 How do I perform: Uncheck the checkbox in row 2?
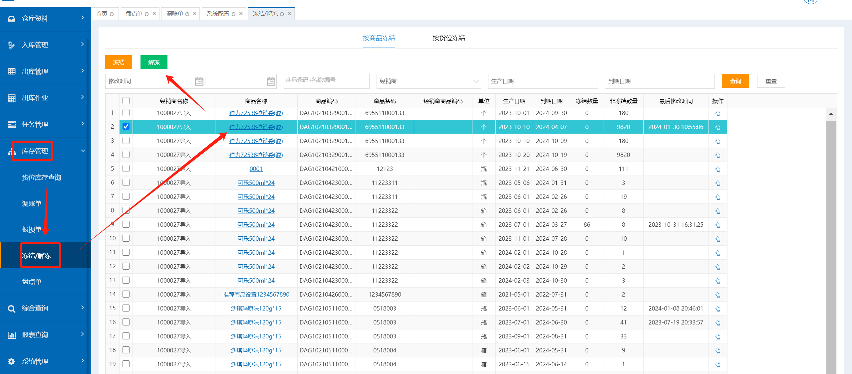(x=126, y=127)
